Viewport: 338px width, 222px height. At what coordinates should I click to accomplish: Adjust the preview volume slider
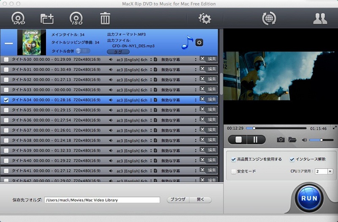pos(322,140)
